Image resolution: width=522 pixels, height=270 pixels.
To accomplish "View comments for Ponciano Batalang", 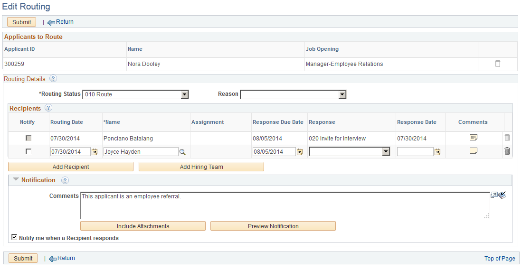I will [x=474, y=137].
